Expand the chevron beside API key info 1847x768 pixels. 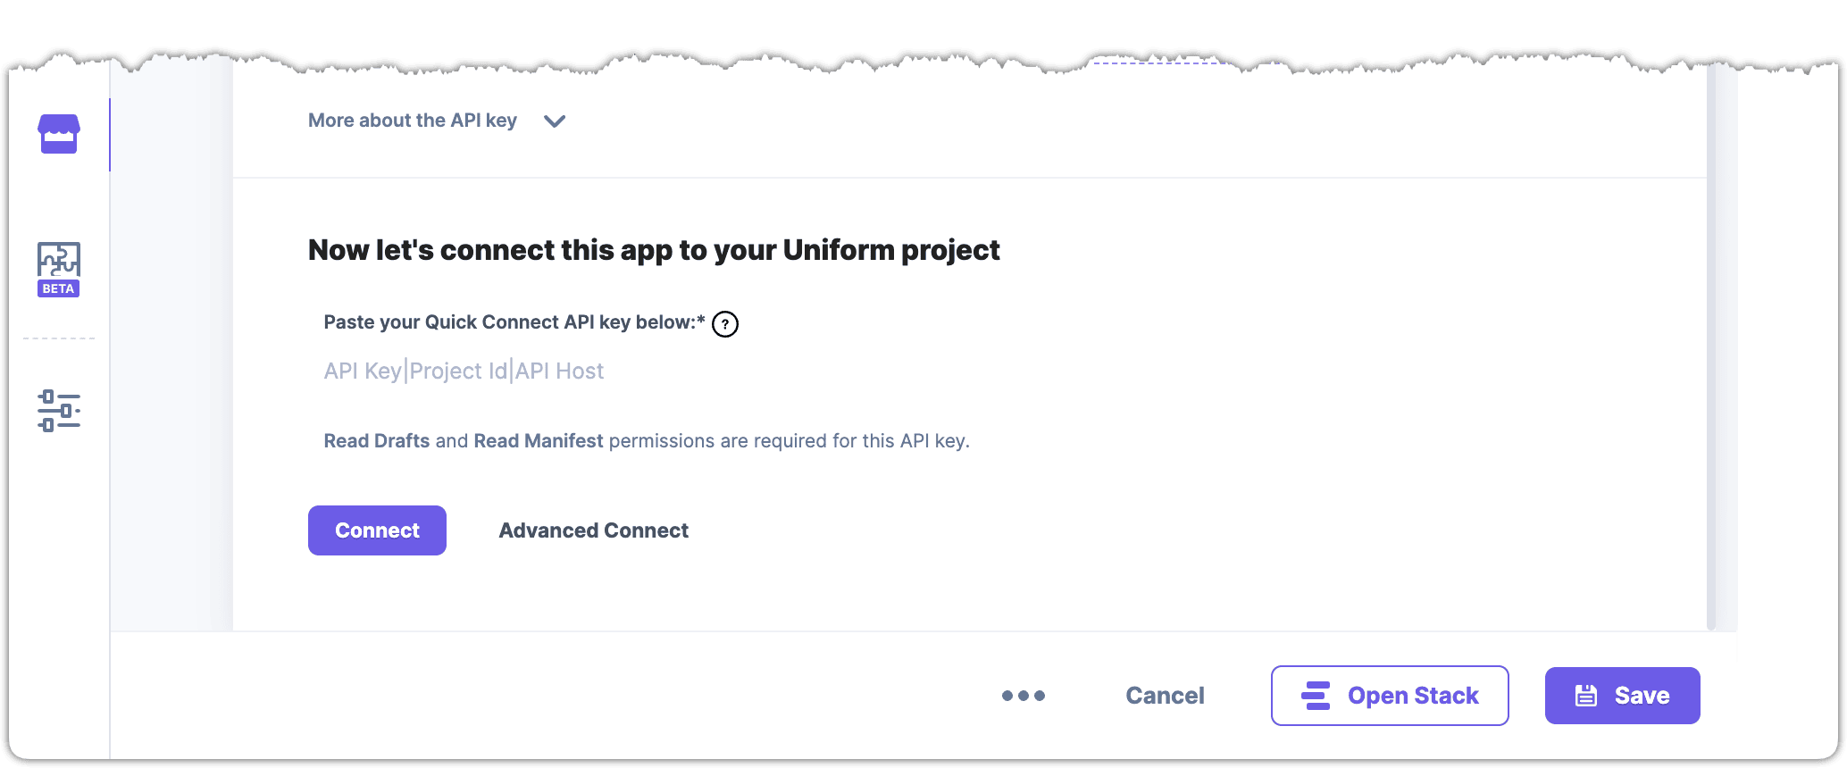[x=555, y=121]
